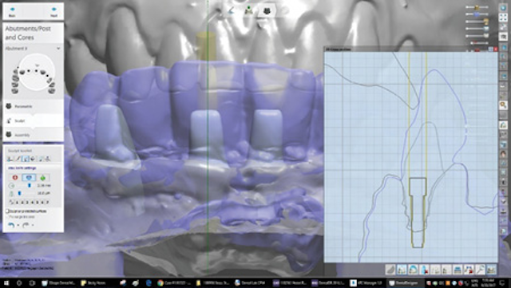The width and height of the screenshot is (511, 288).
Task: Choose the red remove material wax knife mode
Action: (15, 178)
